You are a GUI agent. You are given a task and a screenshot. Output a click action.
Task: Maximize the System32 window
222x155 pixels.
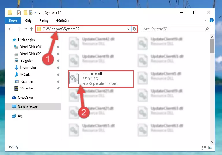(x=195, y=13)
